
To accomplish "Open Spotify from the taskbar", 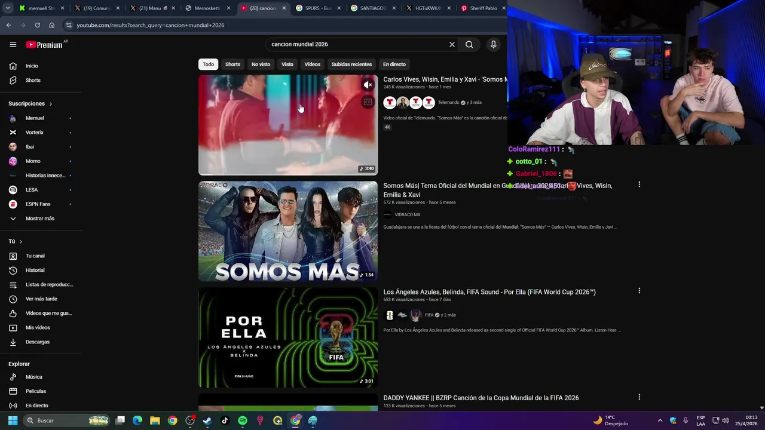I will pyautogui.click(x=242, y=420).
